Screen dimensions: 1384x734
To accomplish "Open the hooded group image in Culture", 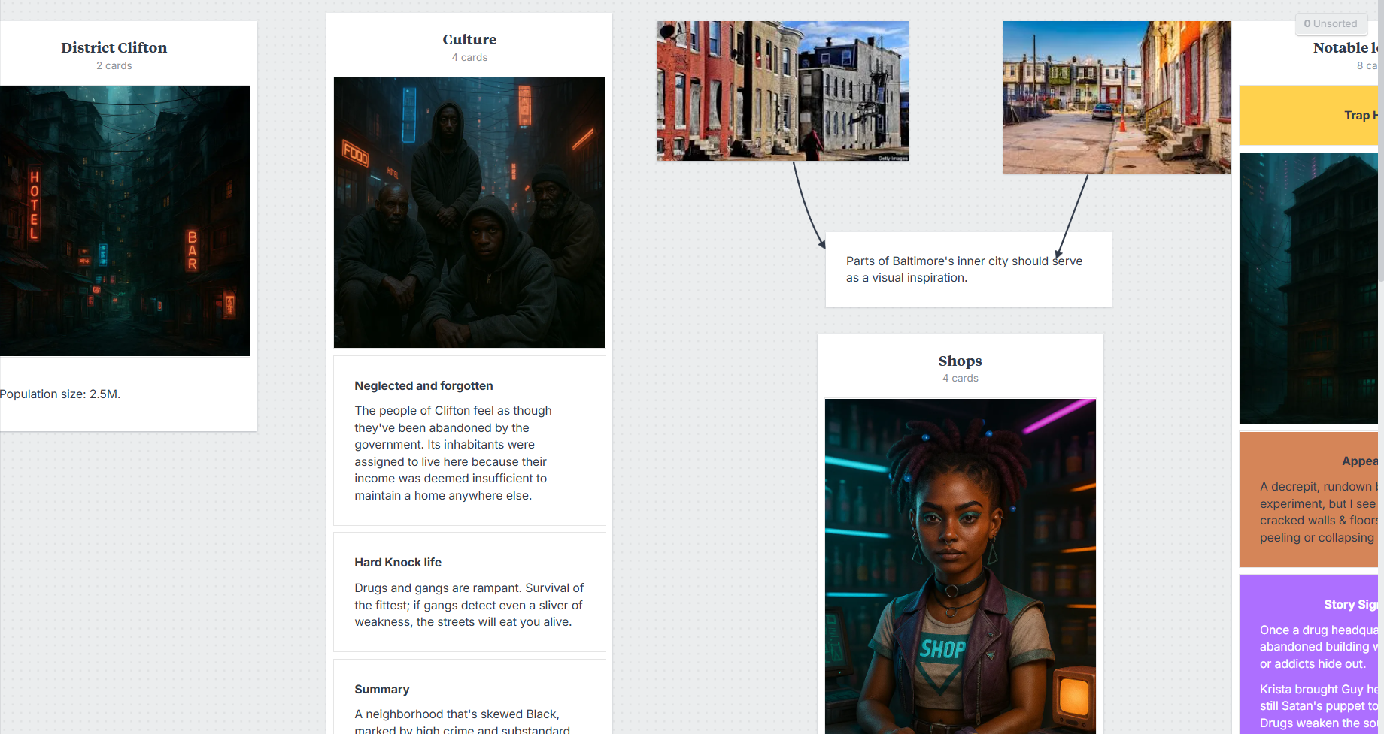I will coord(469,213).
